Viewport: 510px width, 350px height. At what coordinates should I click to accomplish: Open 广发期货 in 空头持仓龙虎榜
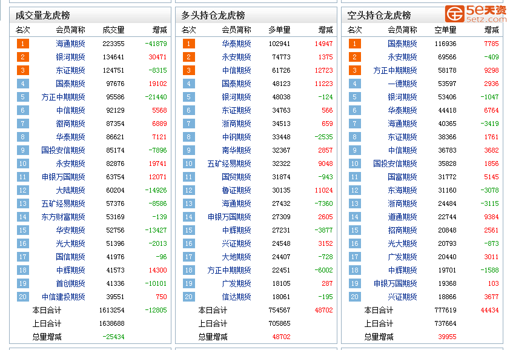tap(402, 257)
